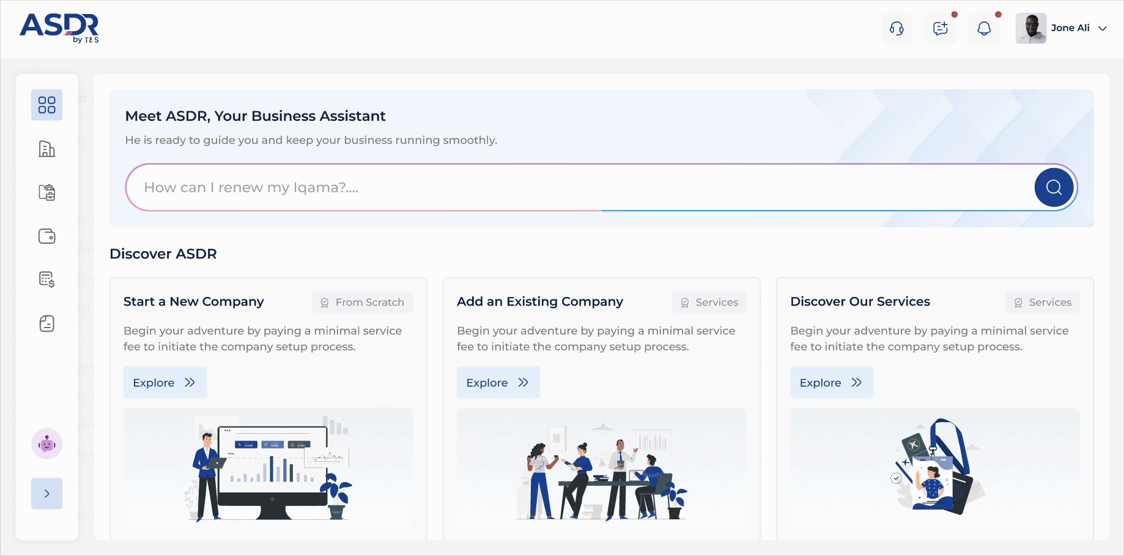Click the document report sidebar icon

[x=46, y=323]
